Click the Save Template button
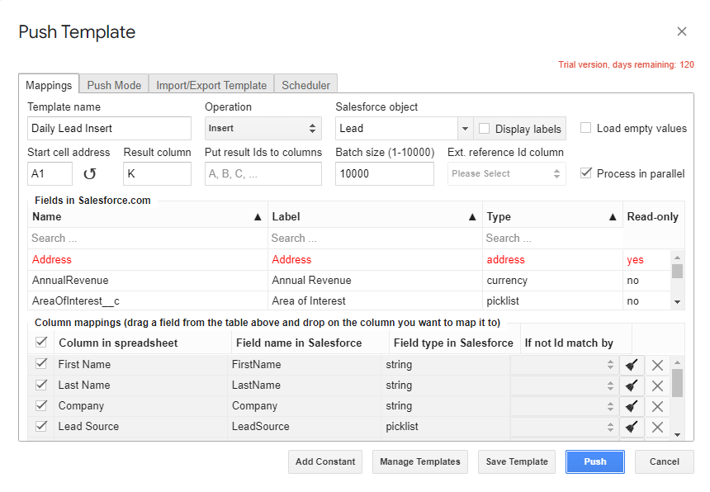The height and width of the screenshot is (492, 710). point(516,461)
